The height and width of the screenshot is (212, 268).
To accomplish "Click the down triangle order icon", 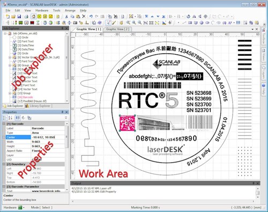I will coord(158,17).
